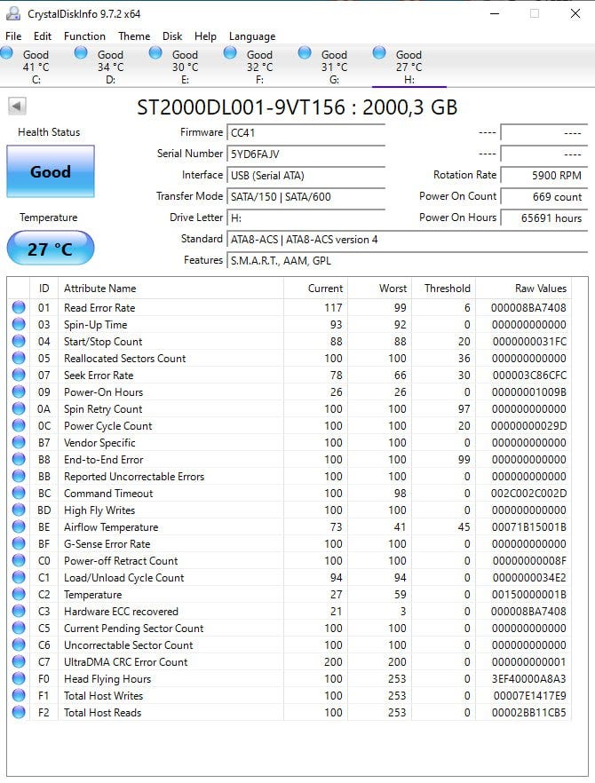Open the Theme menu

pyautogui.click(x=134, y=36)
